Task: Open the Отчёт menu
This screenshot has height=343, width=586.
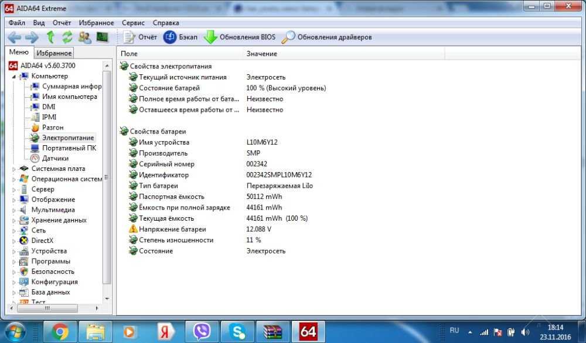Action: [62, 23]
